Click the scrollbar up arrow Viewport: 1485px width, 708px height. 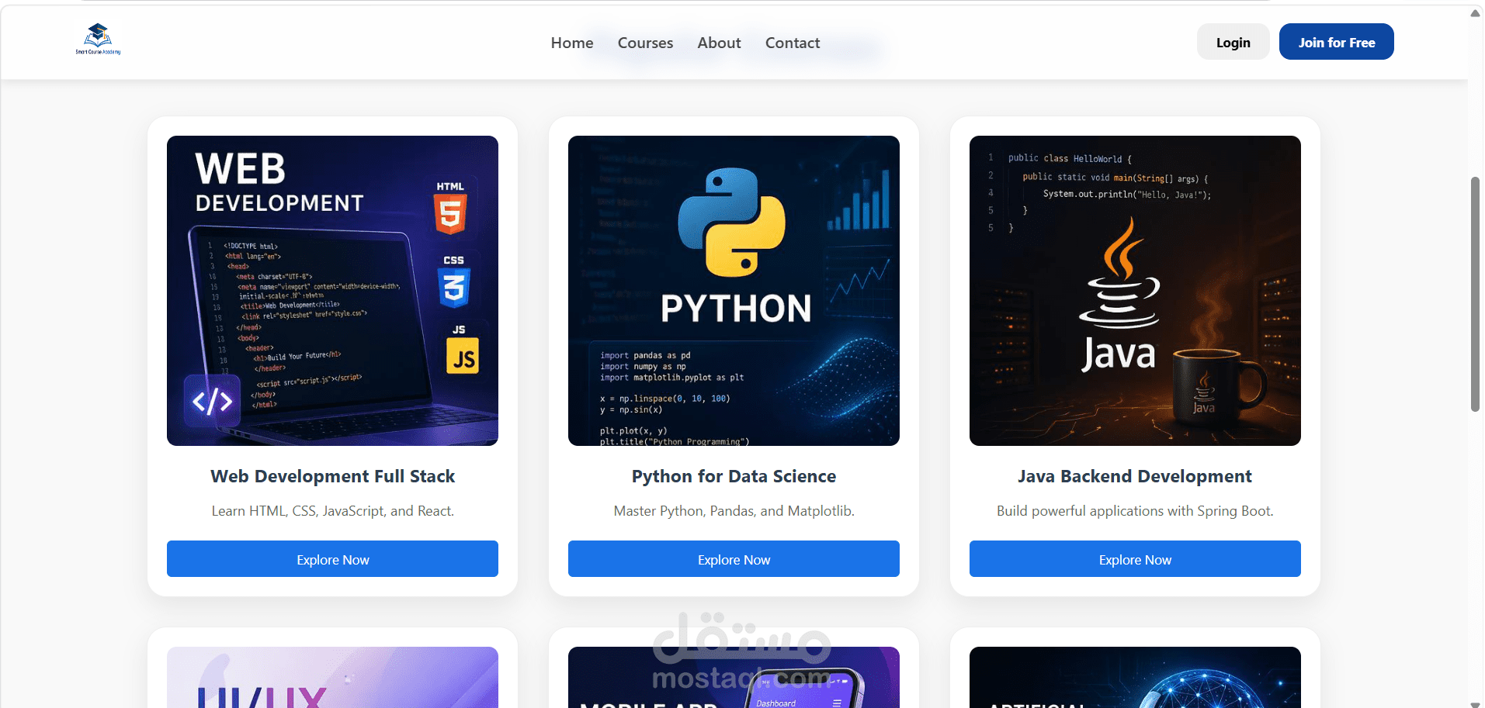point(1476,12)
